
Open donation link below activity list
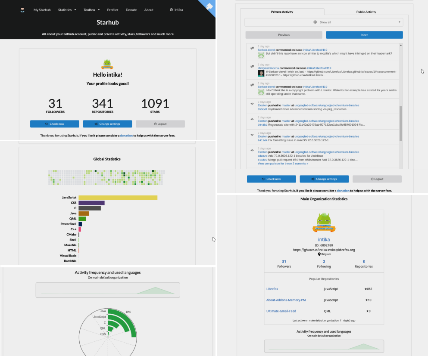343,191
